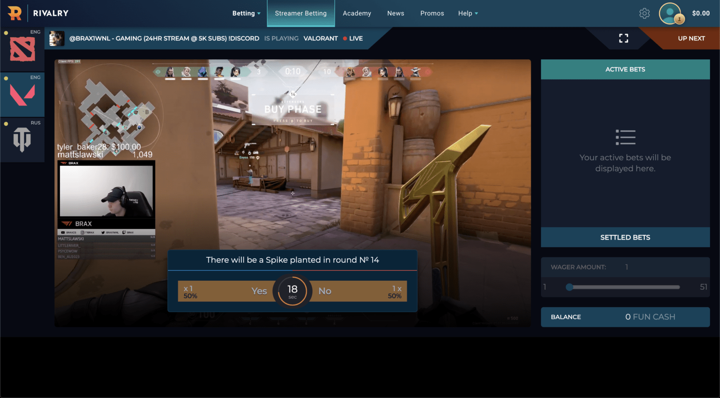Toggle fullscreen stream view

623,38
